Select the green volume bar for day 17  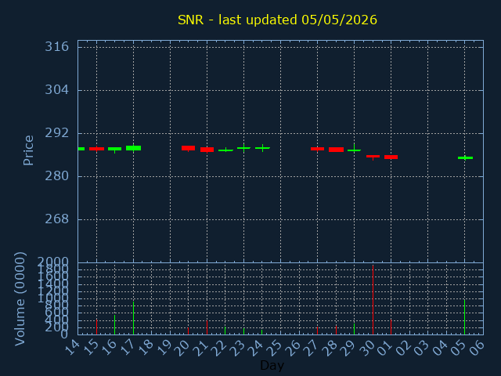point(133,318)
